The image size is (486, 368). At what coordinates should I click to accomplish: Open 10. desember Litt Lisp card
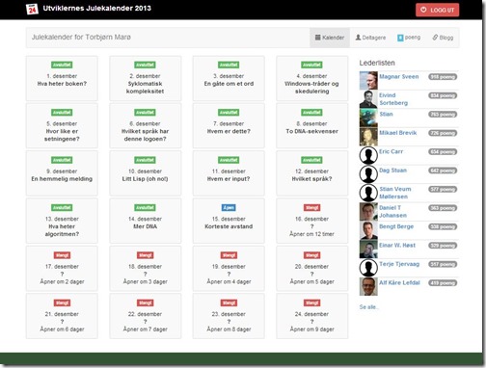click(x=145, y=173)
